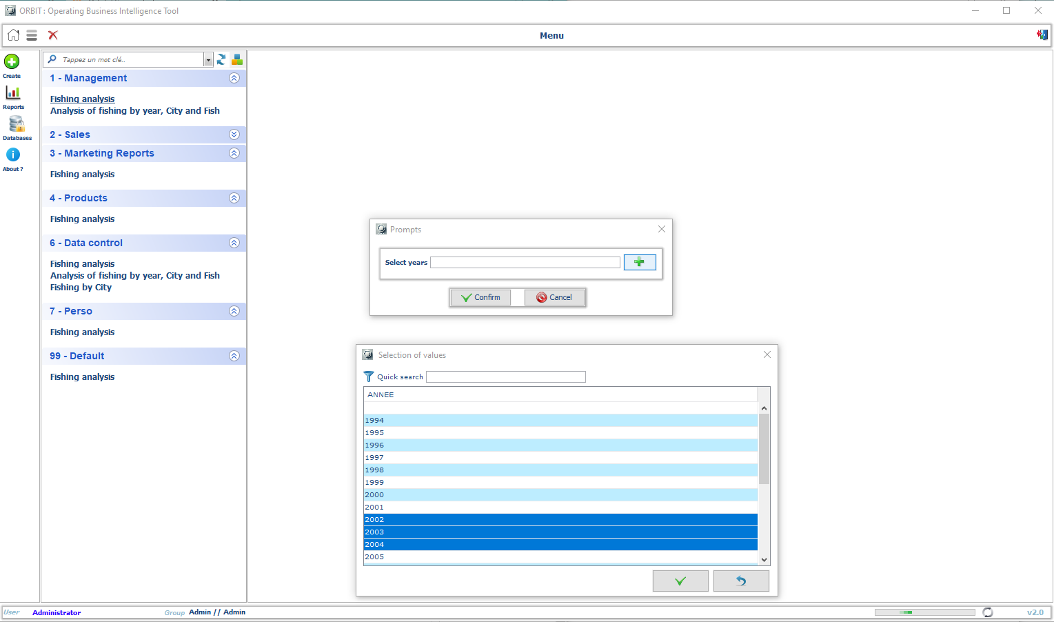Open Fishing analysis under 7 - Perso

83,332
